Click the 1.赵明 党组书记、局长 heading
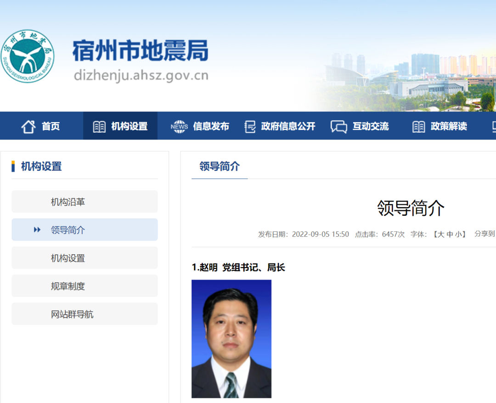This screenshot has height=403, width=496. click(x=238, y=268)
